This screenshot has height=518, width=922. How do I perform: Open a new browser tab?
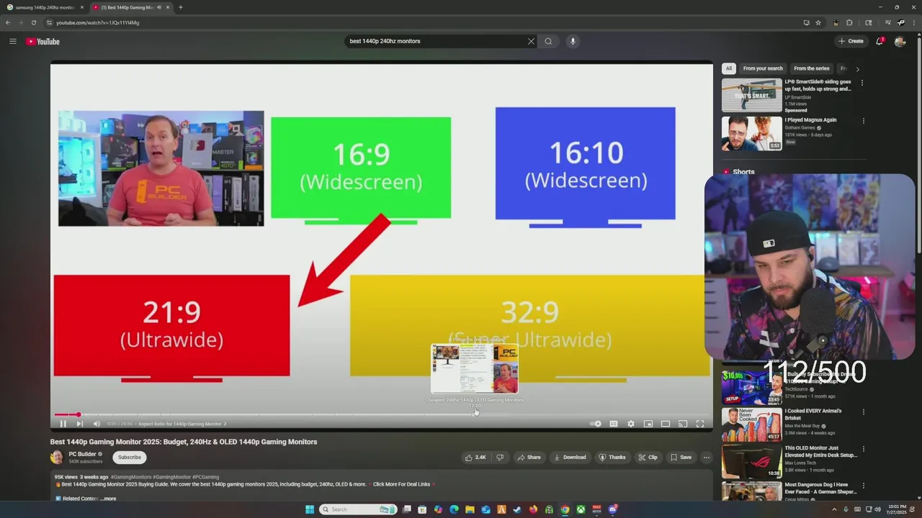(181, 7)
